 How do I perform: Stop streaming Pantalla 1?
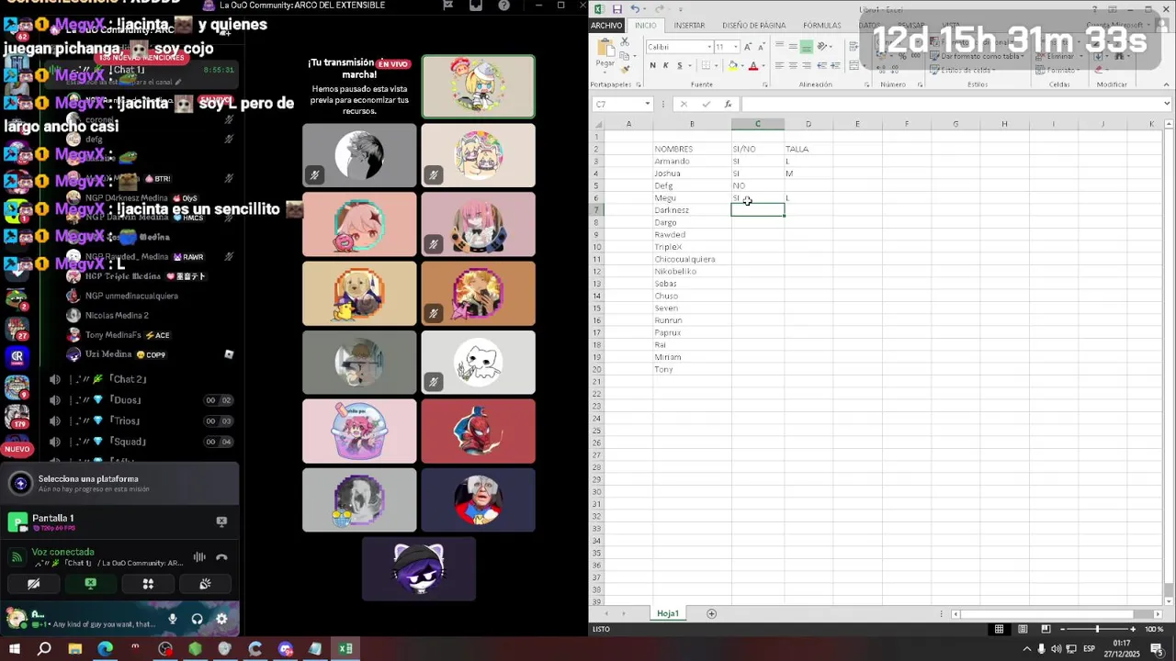221,521
